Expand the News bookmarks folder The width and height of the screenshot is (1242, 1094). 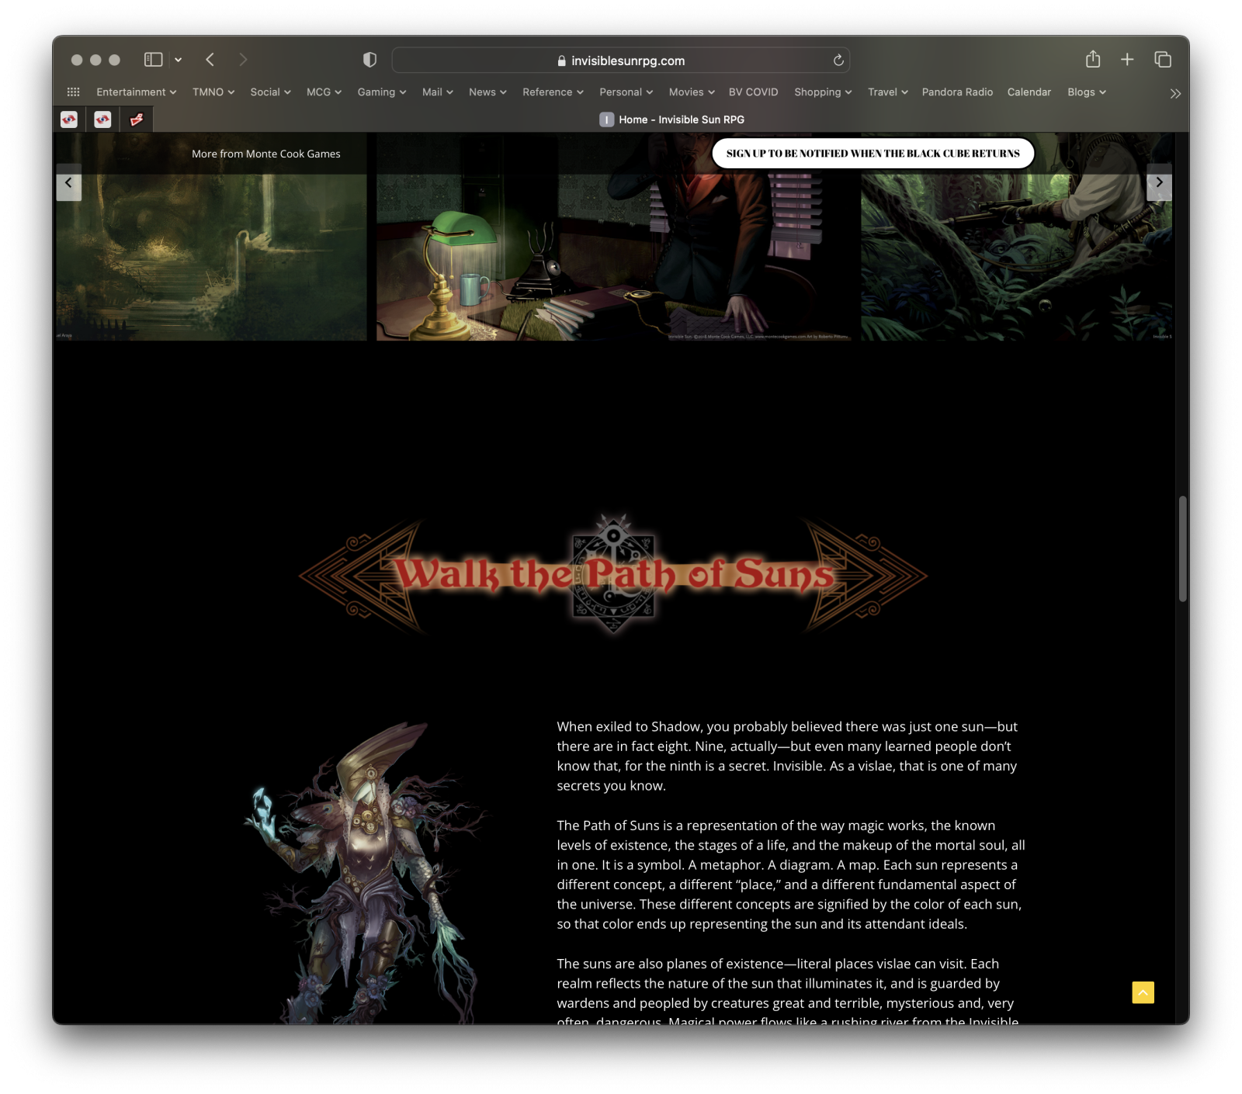point(487,92)
